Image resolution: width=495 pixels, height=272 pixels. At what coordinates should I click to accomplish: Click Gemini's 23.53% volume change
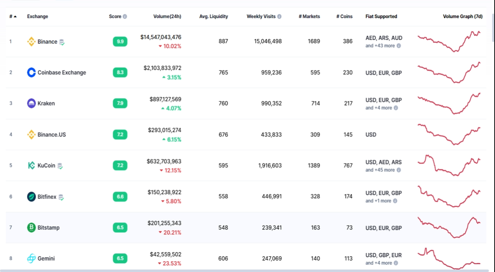[x=170, y=263]
